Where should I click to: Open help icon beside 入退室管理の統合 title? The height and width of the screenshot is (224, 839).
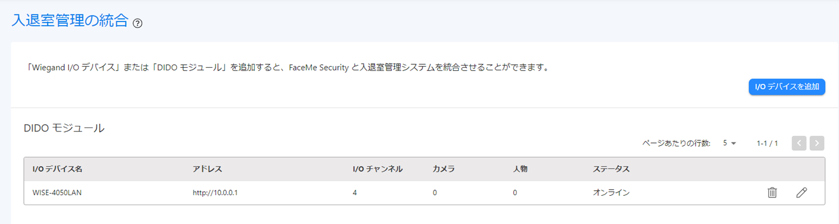(138, 23)
